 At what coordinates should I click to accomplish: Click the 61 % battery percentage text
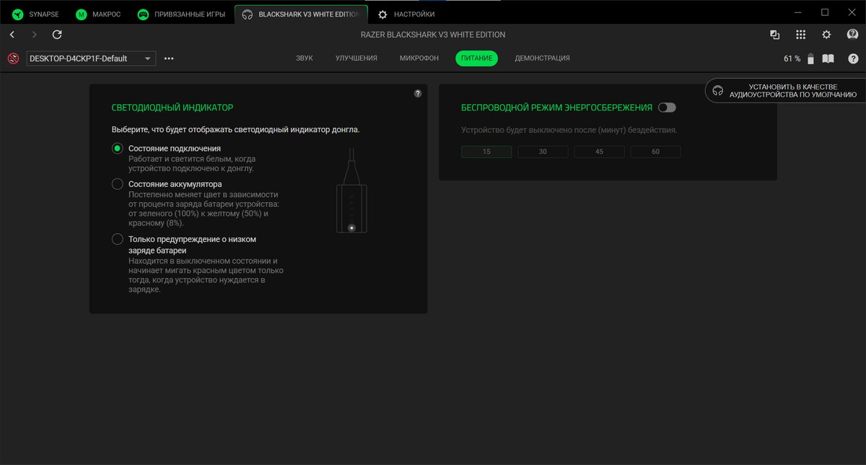(792, 58)
